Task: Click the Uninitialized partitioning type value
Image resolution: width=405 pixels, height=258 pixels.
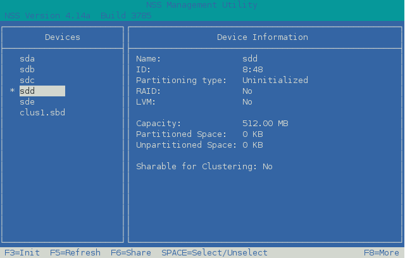Action: pyautogui.click(x=275, y=81)
